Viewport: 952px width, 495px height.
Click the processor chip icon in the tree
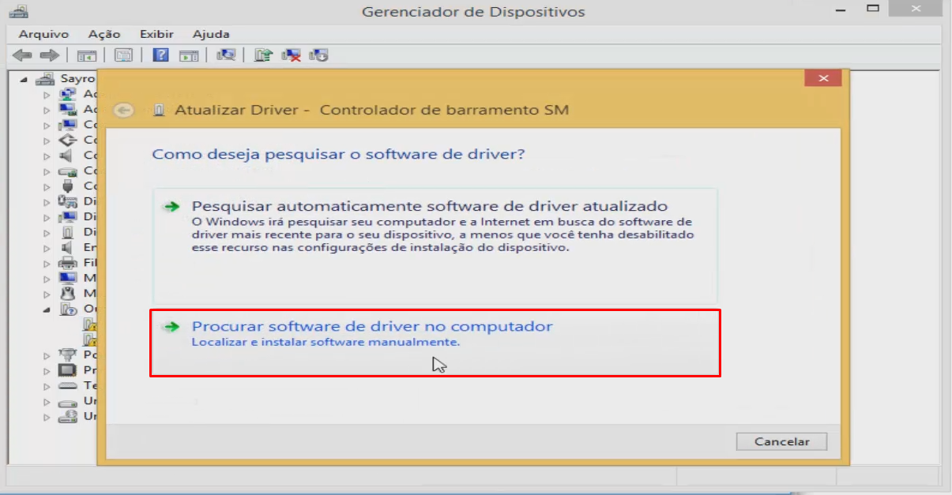point(69,370)
